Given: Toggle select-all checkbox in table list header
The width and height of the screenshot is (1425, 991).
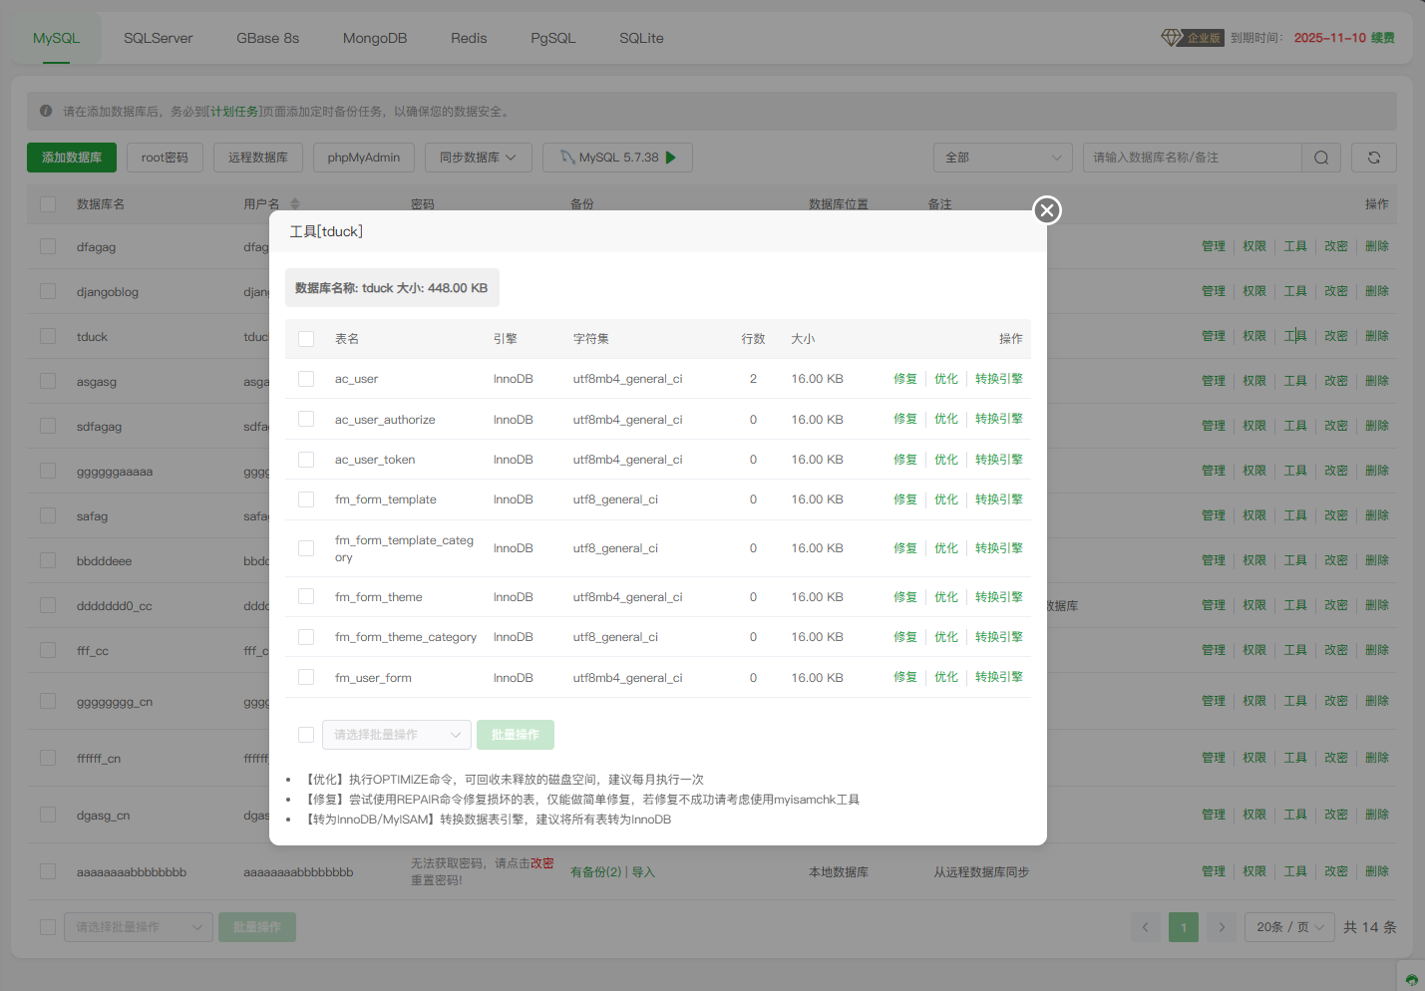Looking at the screenshot, I should pyautogui.click(x=306, y=339).
